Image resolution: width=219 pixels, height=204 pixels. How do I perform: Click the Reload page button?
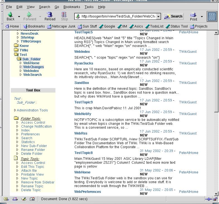pyautogui.click(x=50, y=16)
